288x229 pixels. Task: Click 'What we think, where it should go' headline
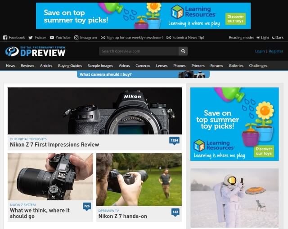[40, 213]
